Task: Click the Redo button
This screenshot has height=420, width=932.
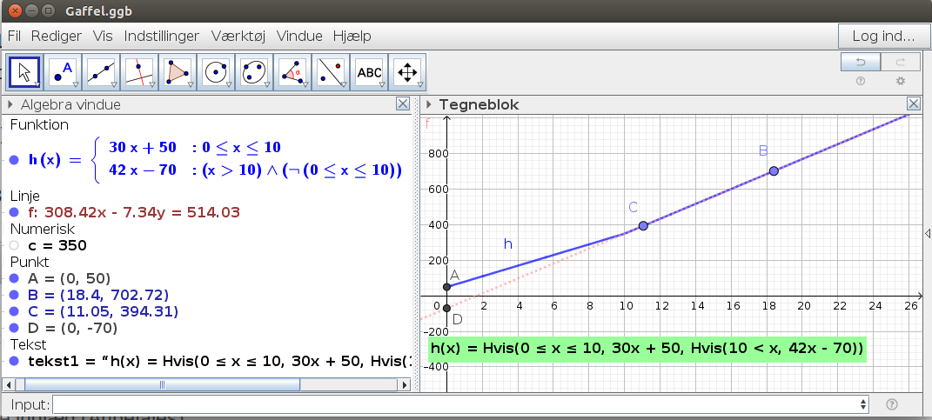Action: pos(900,62)
